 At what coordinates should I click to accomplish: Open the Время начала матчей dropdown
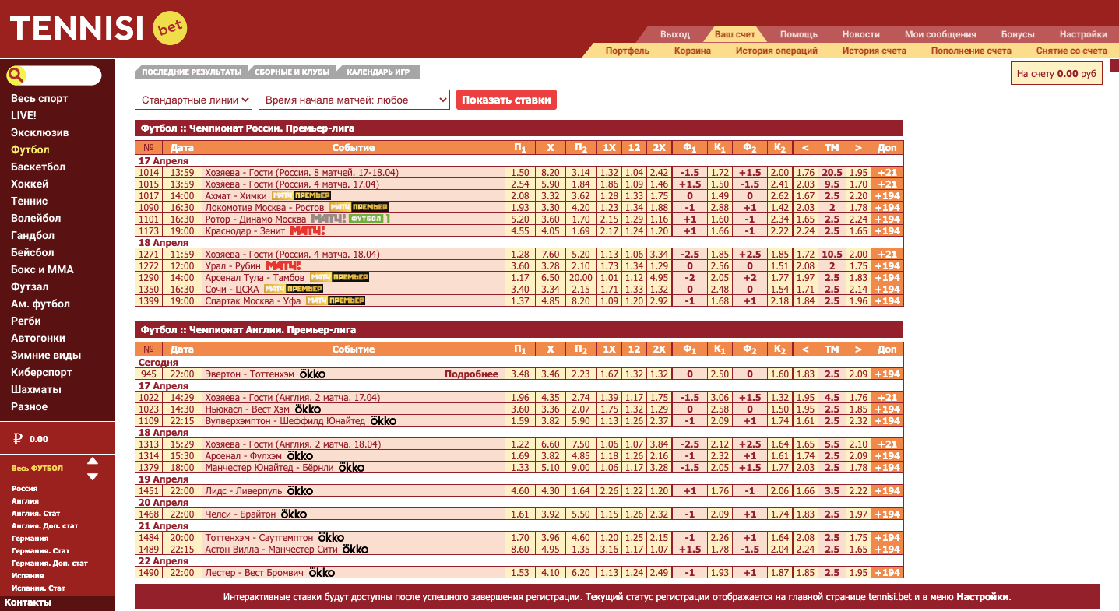coord(354,100)
